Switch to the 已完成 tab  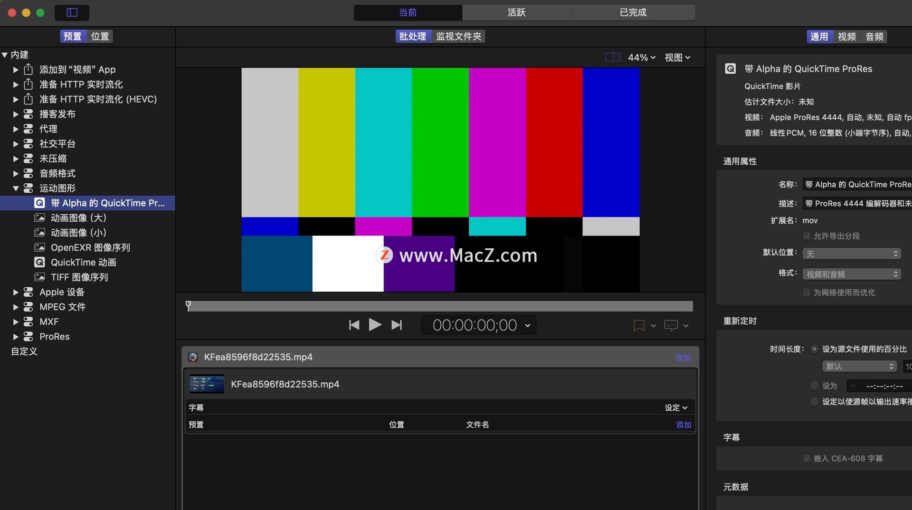point(633,12)
